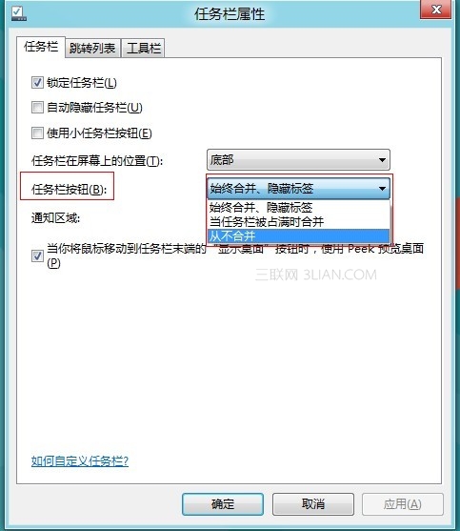The width and height of the screenshot is (460, 531).
Task: Open the 任务栏在屏幕上的位置 dropdown showing 底部
Action: tap(298, 159)
